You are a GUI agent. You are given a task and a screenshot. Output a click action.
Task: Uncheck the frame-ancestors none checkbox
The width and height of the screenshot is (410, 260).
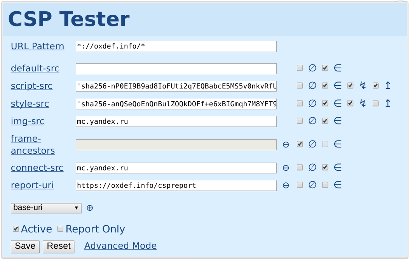pos(300,144)
